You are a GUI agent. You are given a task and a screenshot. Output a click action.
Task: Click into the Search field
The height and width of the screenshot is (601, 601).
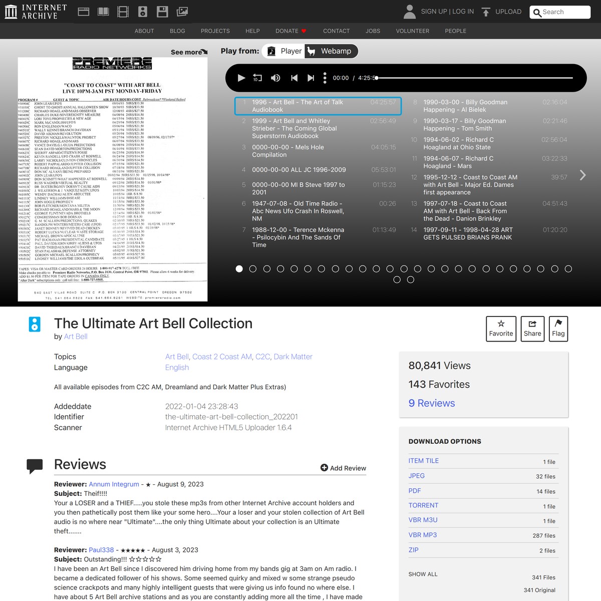(x=560, y=13)
